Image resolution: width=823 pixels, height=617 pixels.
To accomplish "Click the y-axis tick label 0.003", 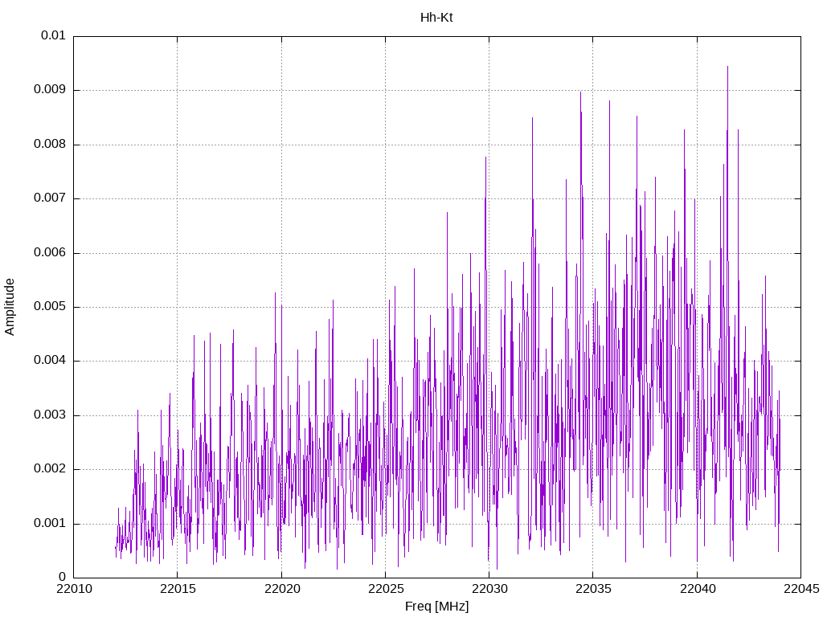I will click(49, 415).
